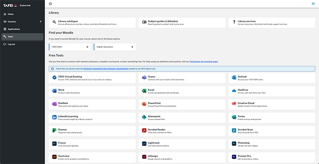Click the Acrobat Scan icon
This screenshot has height=164, width=319.
coord(234,130)
